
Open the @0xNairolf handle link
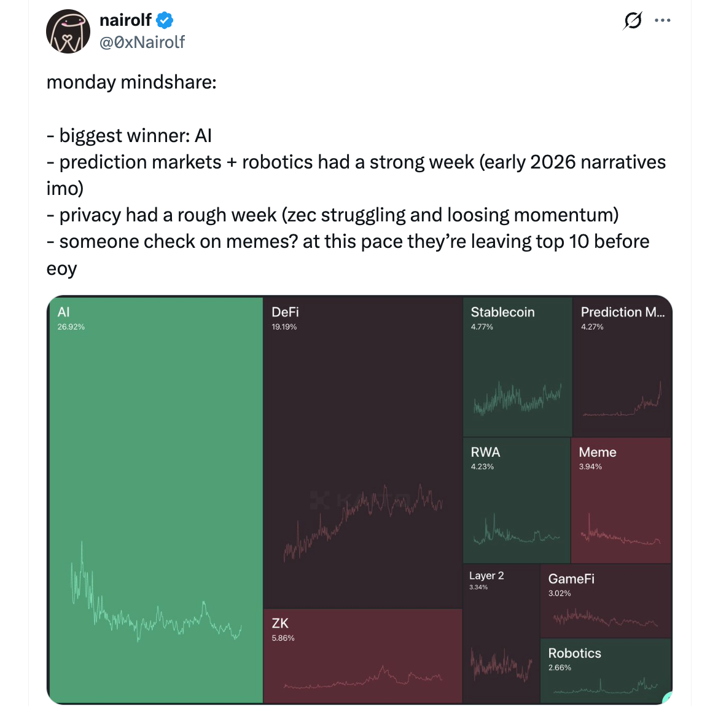tap(142, 42)
